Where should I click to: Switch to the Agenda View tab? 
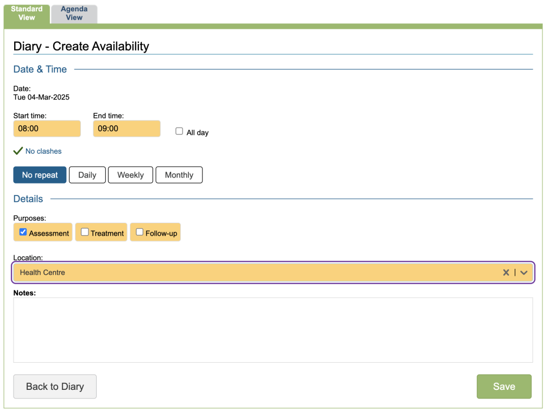74,14
